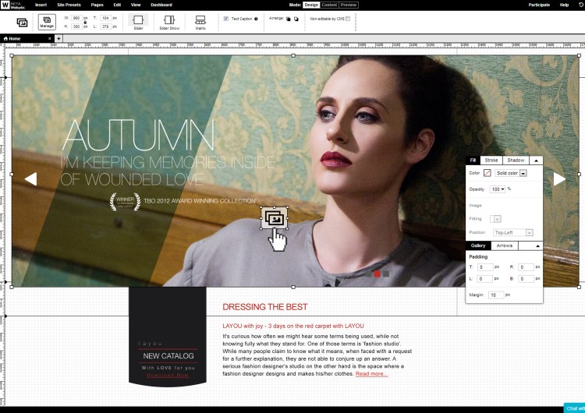Click the Manage gallery icon
This screenshot has width=585, height=413.
(47, 21)
